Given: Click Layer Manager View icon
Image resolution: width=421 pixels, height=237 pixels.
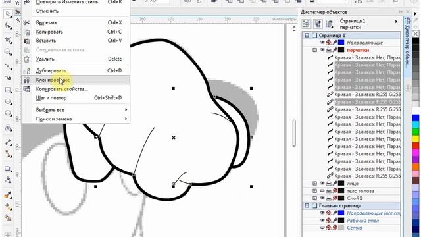Looking at the screenshot, I should point(330,24).
